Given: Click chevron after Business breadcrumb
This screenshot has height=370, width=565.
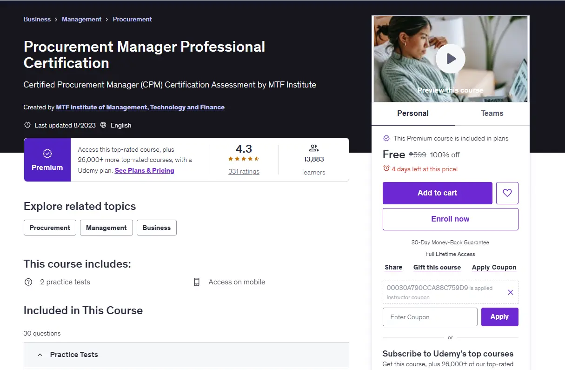Looking at the screenshot, I should pos(56,20).
